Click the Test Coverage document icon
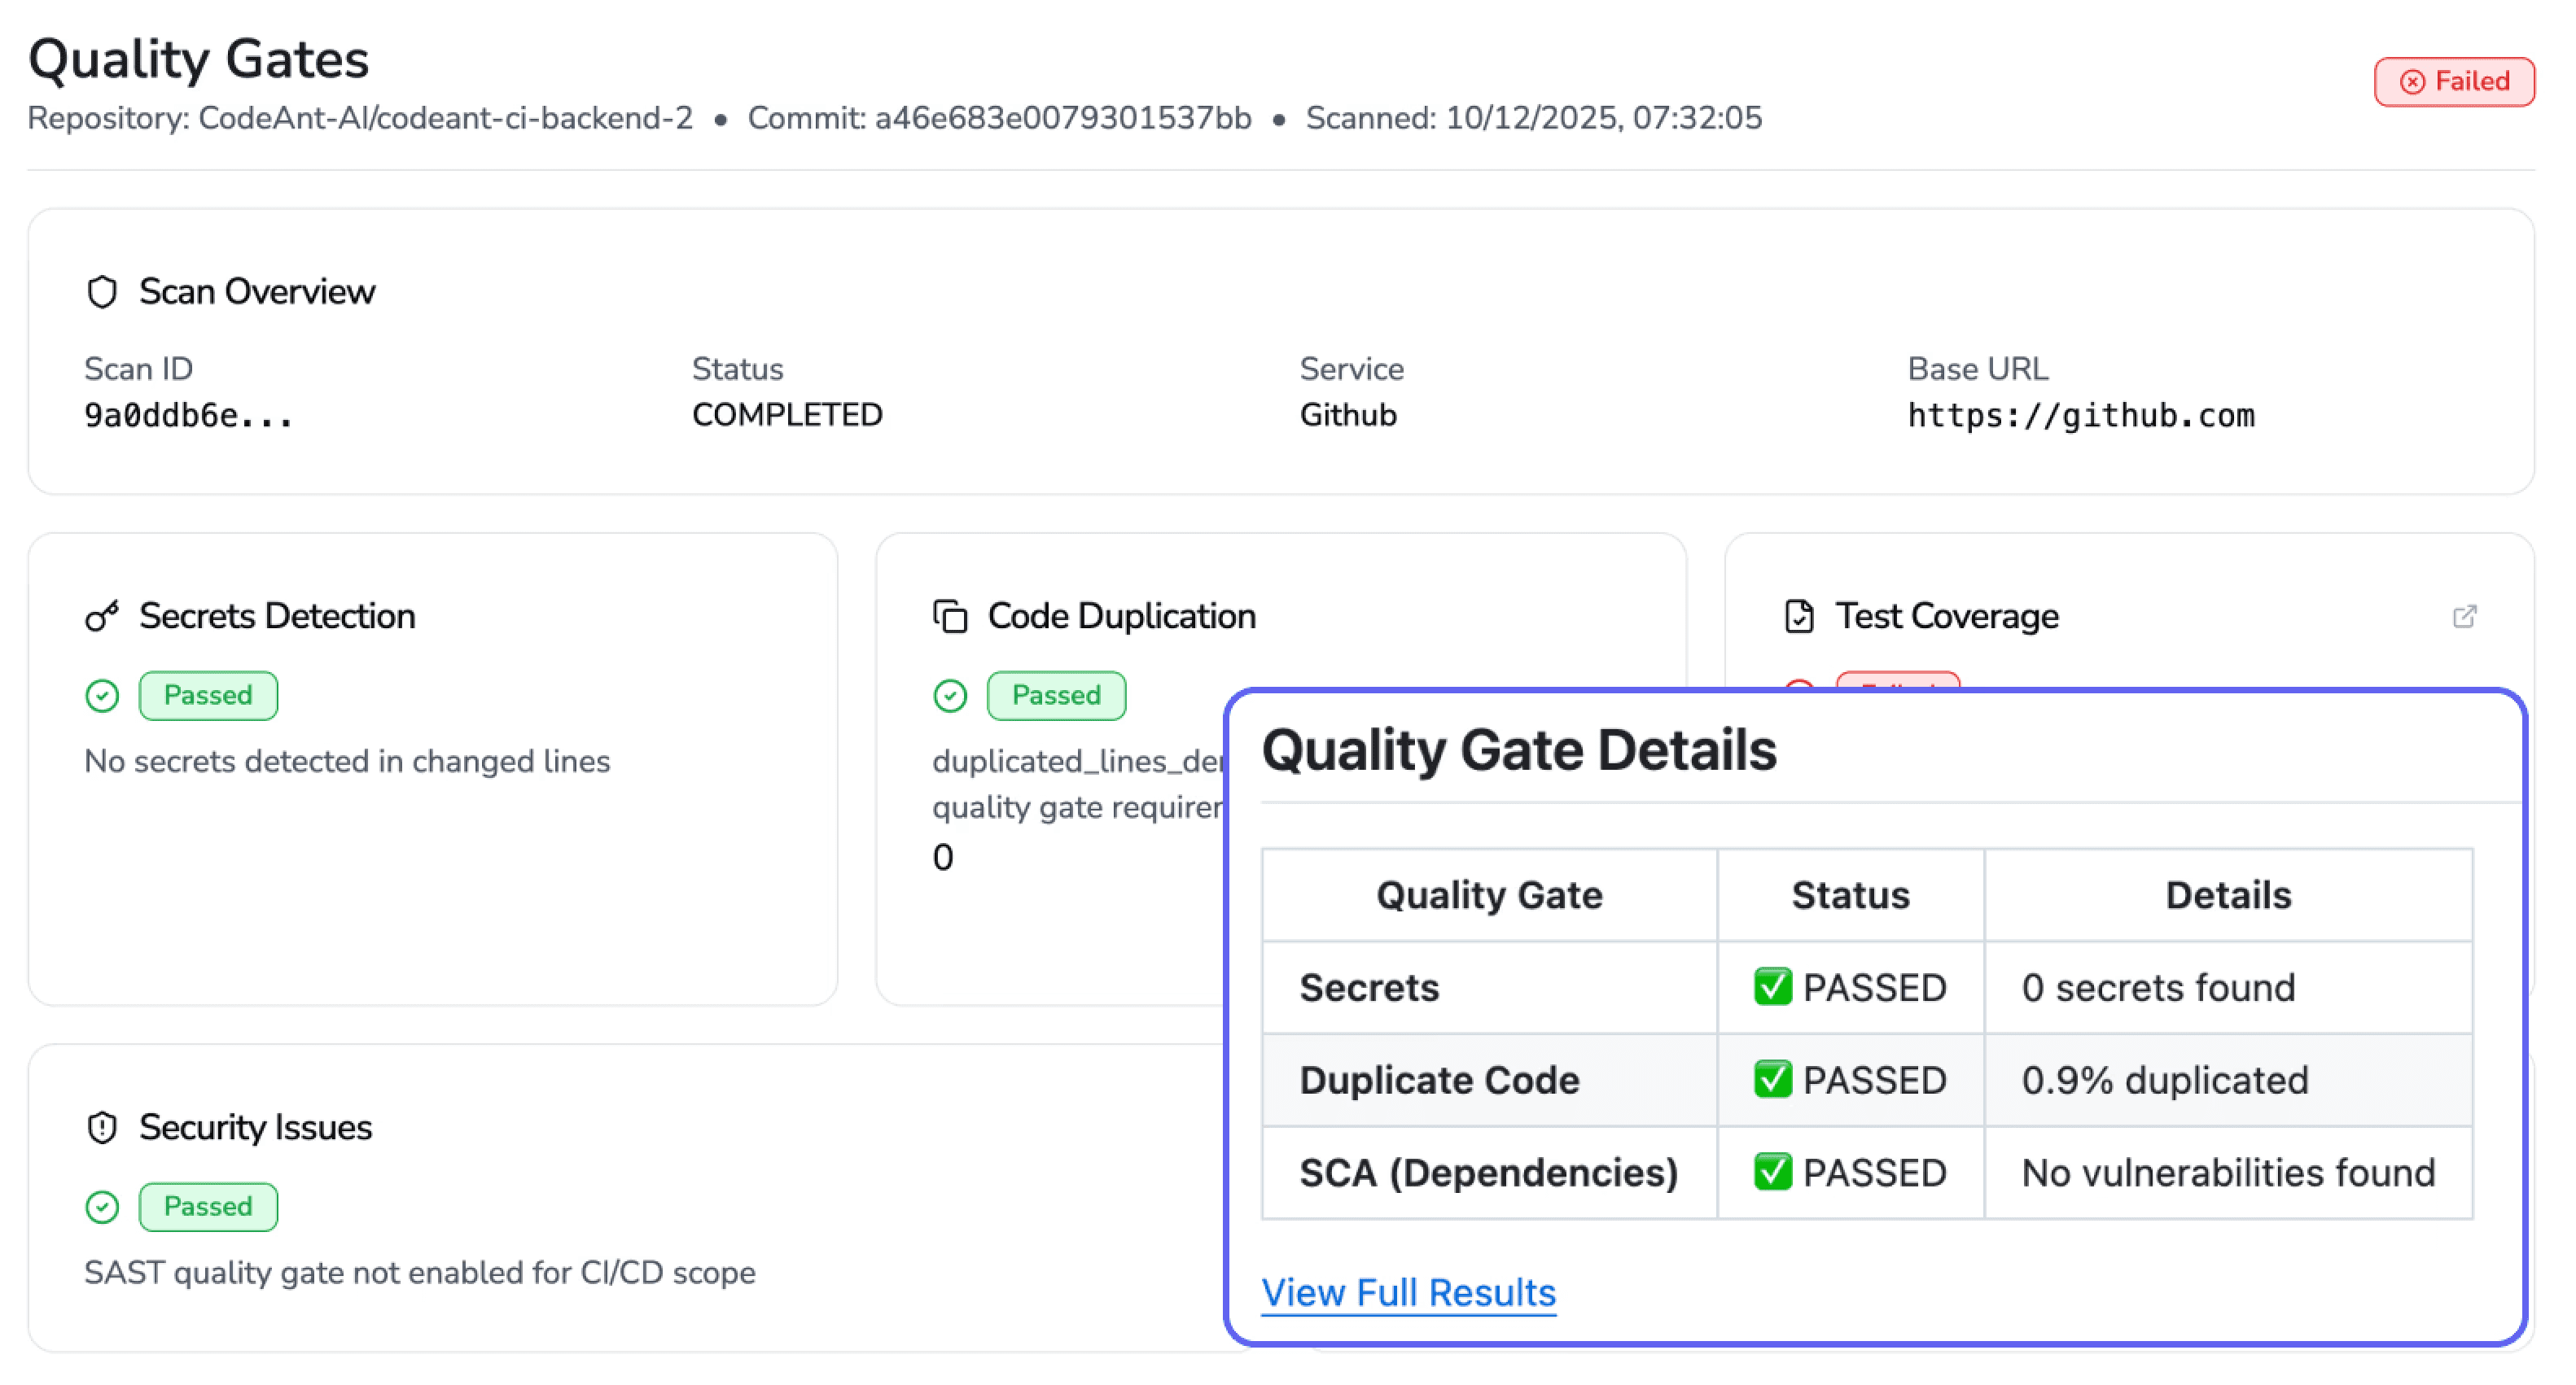2576x1385 pixels. (x=1800, y=615)
